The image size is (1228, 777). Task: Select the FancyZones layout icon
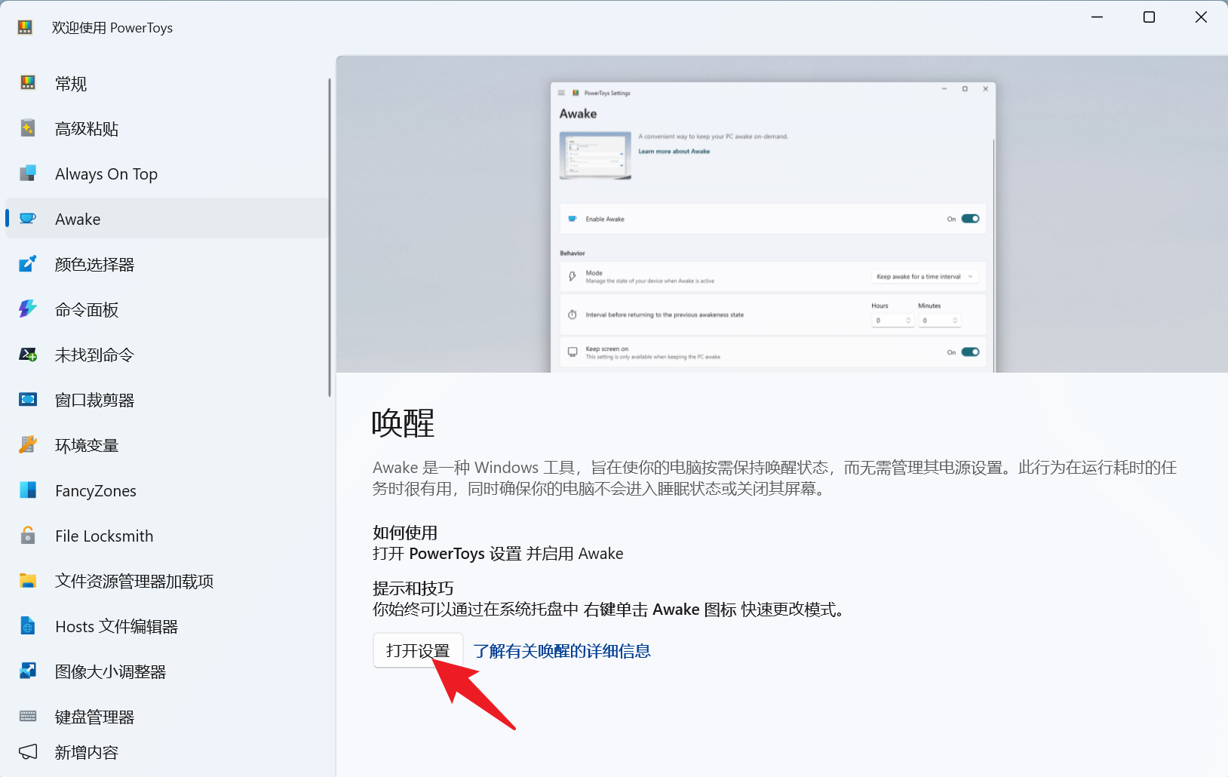pyautogui.click(x=28, y=490)
